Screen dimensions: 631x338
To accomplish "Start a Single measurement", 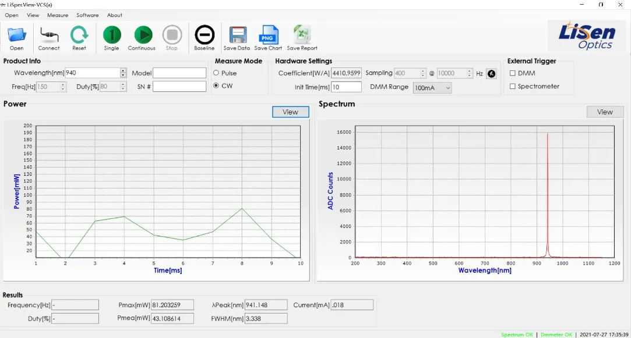I will (x=111, y=35).
